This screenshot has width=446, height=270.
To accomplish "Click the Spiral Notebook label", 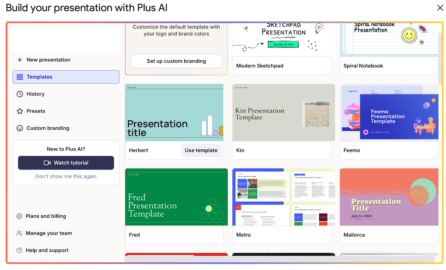I will tap(363, 66).
